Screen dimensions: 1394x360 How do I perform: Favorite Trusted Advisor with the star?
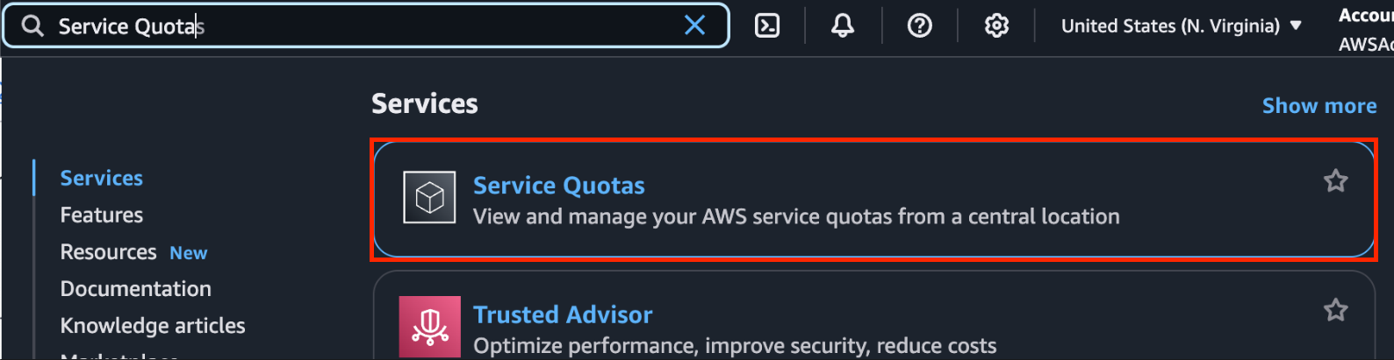pyautogui.click(x=1335, y=309)
